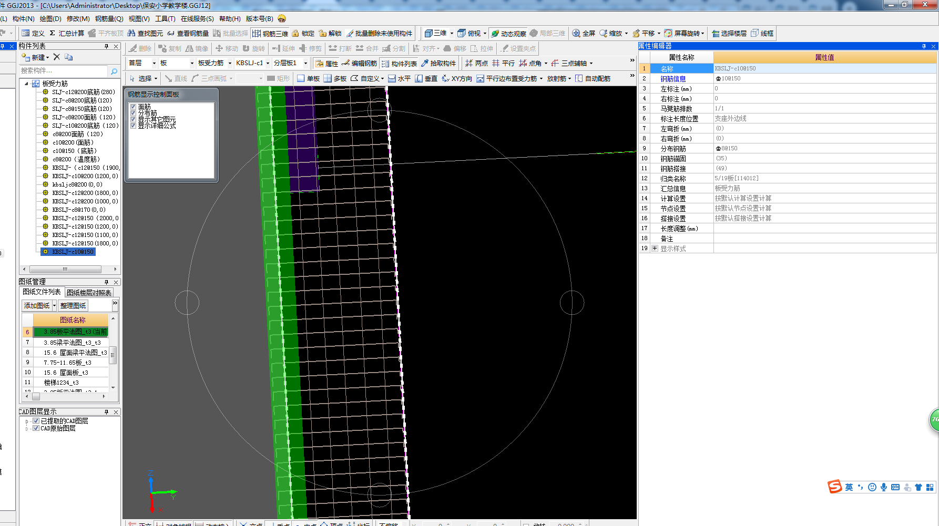
Task: Click copy component icon next to delete
Action: pyautogui.click(x=69, y=57)
